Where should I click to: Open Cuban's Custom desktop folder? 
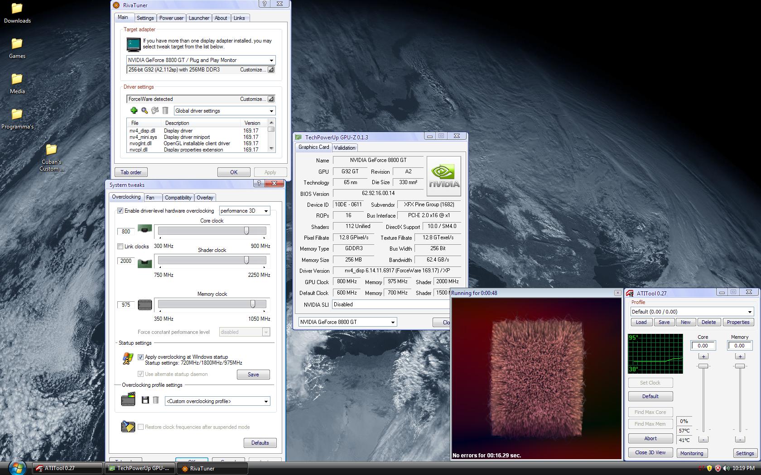52,158
